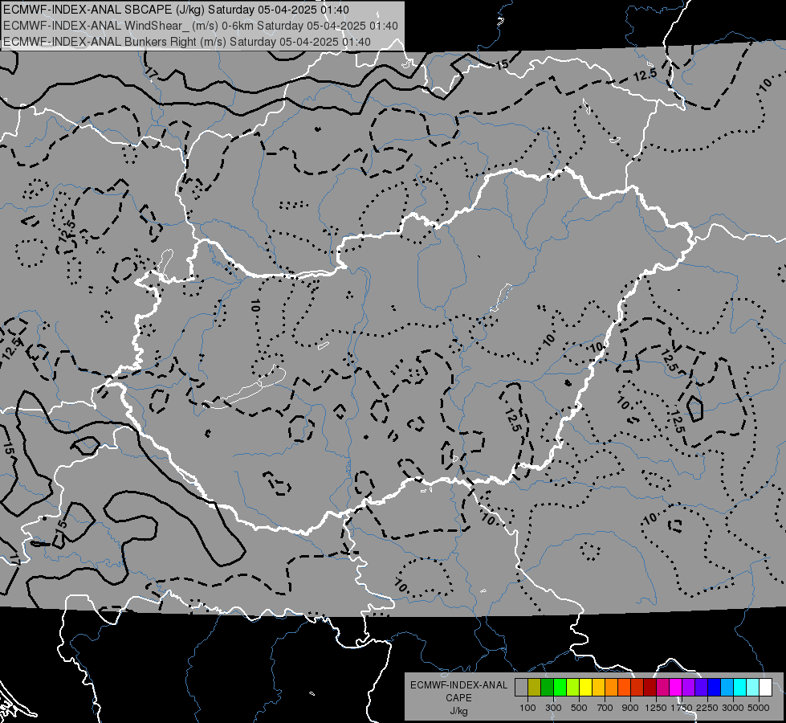Click the legend tick value 5000
The image size is (786, 723).
(759, 708)
